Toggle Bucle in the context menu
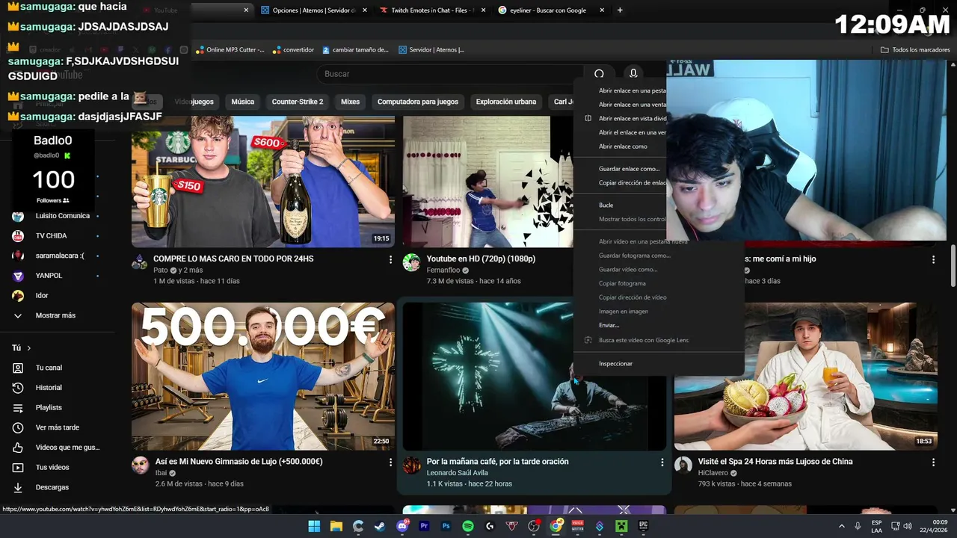957x538 pixels. (606, 205)
